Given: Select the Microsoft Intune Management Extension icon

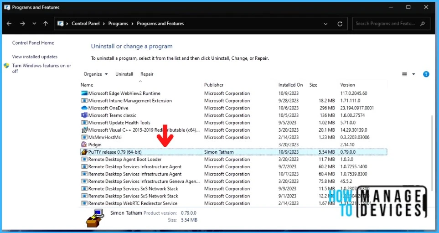Looking at the screenshot, I should (x=84, y=100).
